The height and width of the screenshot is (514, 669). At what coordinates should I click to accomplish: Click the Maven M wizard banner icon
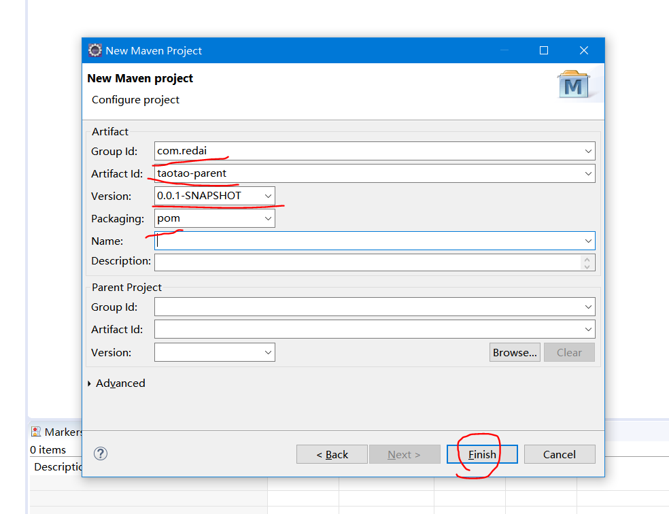coord(573,84)
